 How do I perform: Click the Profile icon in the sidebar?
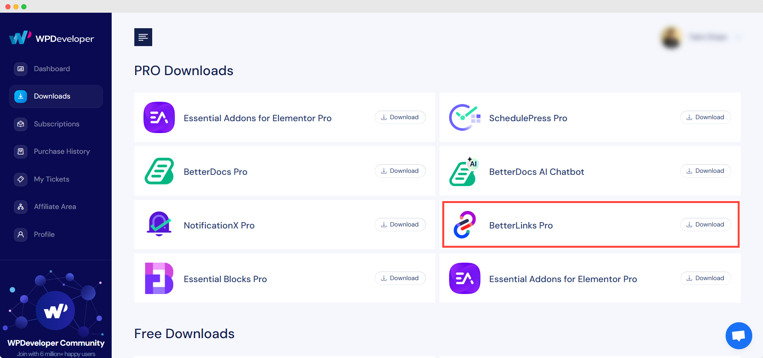click(20, 234)
